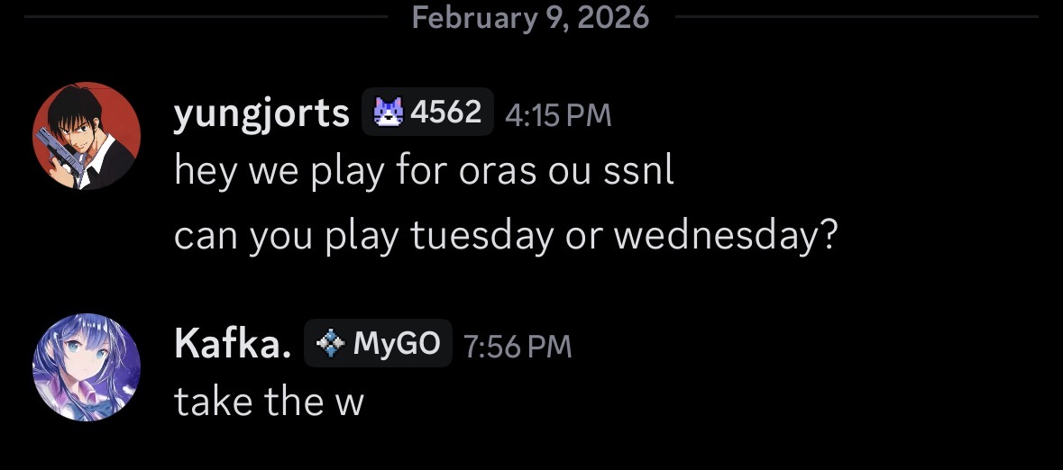Viewport: 1063px width, 470px height.
Task: Click the word "wednesday?" in the message
Action: pyautogui.click(x=727, y=236)
